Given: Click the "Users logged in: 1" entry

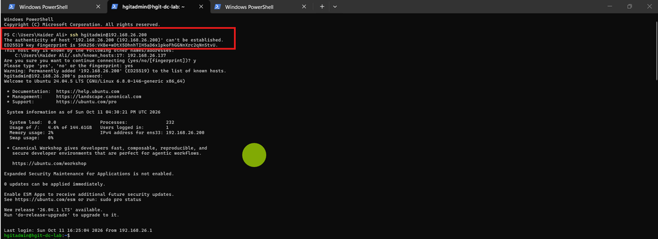Looking at the screenshot, I should tap(134, 127).
